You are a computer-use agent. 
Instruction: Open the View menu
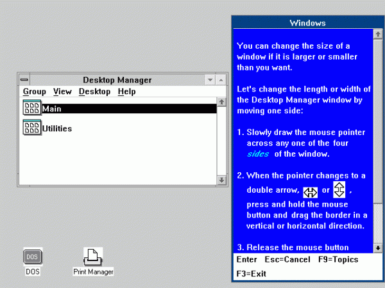[62, 92]
